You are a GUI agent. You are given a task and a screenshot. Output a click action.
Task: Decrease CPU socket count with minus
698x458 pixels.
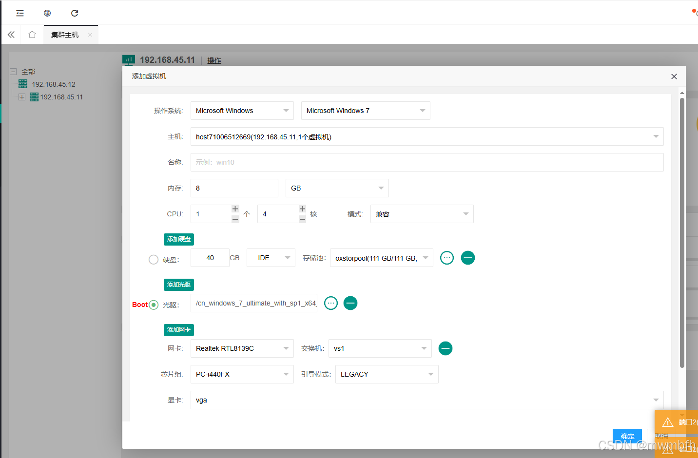(235, 219)
